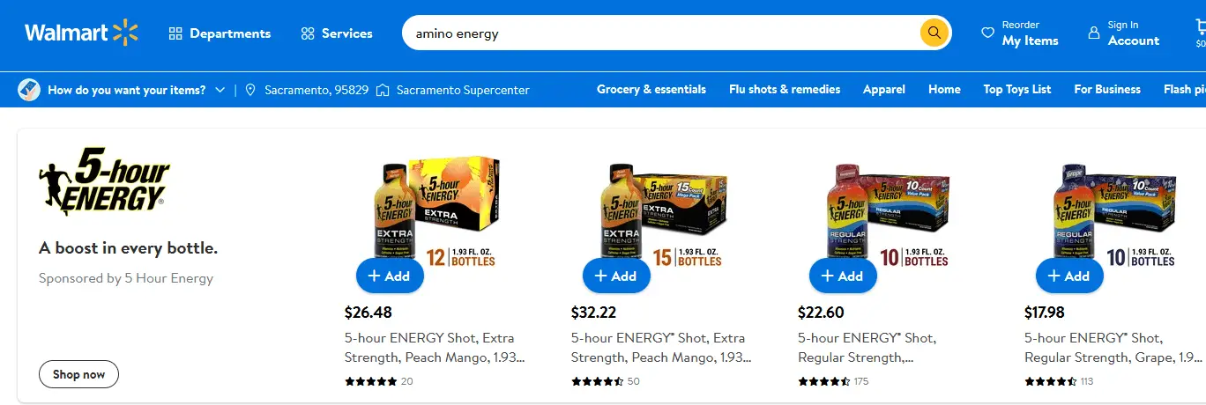1206x405 pixels.
Task: Go to Grocery & essentials
Action: point(651,90)
